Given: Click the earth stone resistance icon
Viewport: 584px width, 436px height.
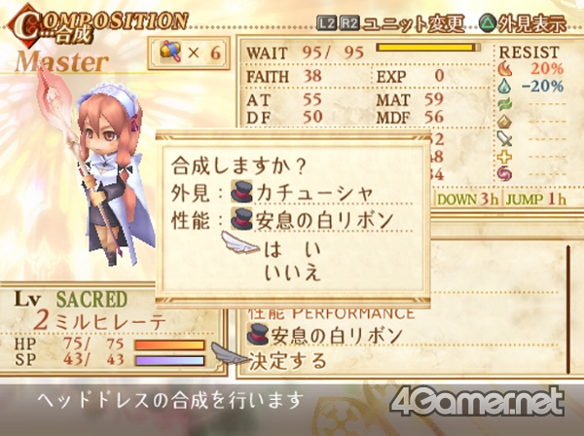Looking at the screenshot, I should coord(504,122).
